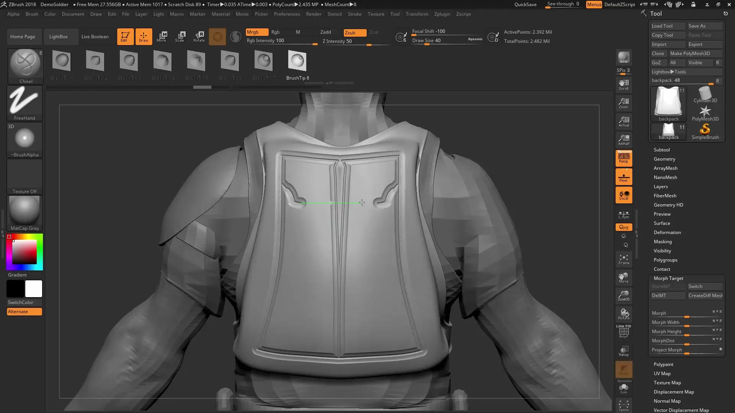Open the Stroke menu
The height and width of the screenshot is (413, 735).
click(354, 14)
